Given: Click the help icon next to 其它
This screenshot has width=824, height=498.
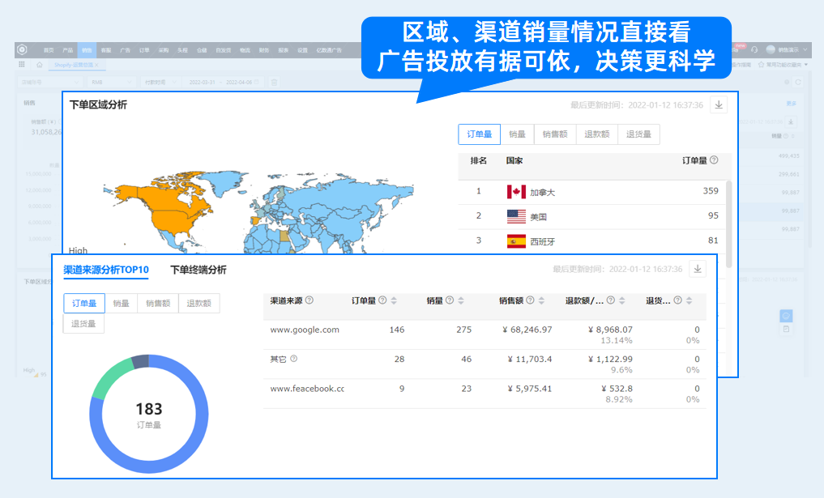Looking at the screenshot, I should point(294,359).
